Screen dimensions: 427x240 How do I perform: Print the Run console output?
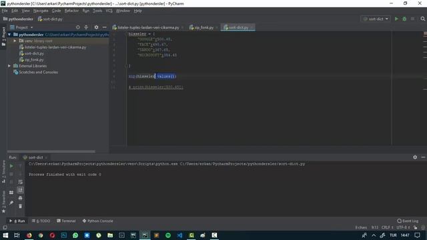21,198
